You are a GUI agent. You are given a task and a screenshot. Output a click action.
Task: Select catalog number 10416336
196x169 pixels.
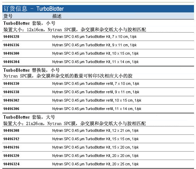click(11, 45)
